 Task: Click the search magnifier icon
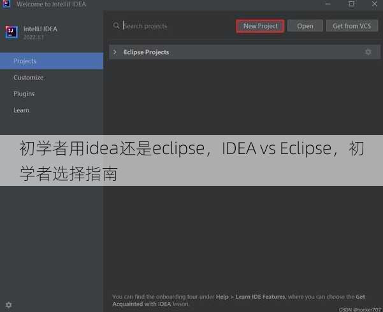(x=116, y=25)
